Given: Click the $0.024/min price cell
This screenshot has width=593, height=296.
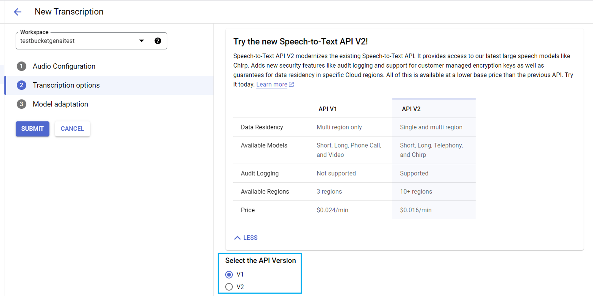Looking at the screenshot, I should (332, 210).
